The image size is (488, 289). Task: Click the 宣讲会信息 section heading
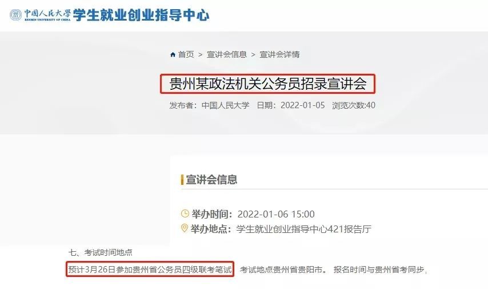(211, 180)
